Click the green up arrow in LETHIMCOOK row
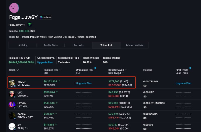Viewport: 201px width, 132px height. coord(57,103)
